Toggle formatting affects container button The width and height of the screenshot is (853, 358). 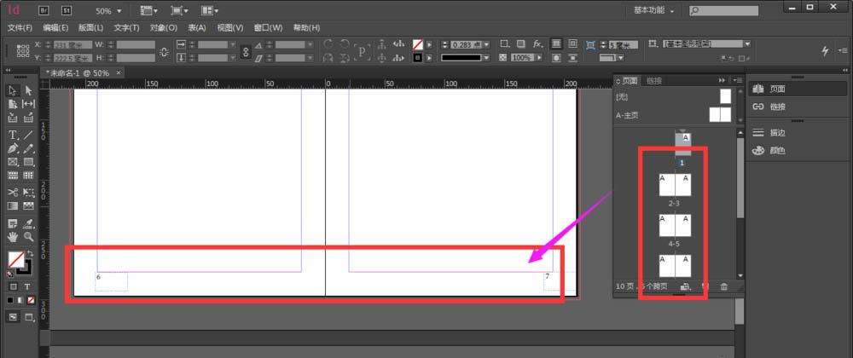[14, 287]
